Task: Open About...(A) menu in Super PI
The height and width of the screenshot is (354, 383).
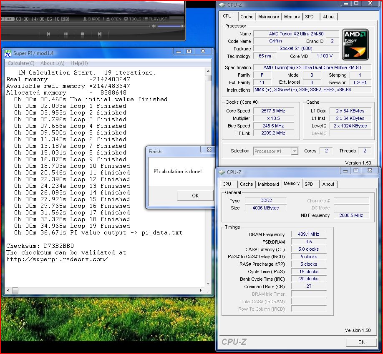Action: tap(52, 63)
